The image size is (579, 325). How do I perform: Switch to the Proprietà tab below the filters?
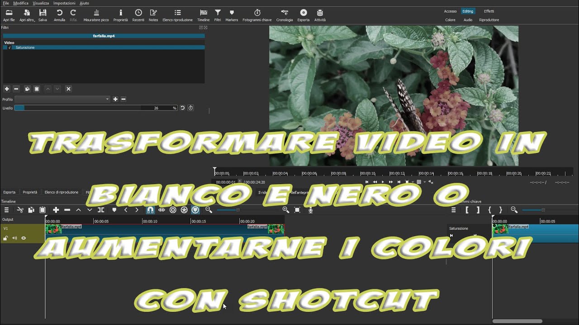point(30,192)
